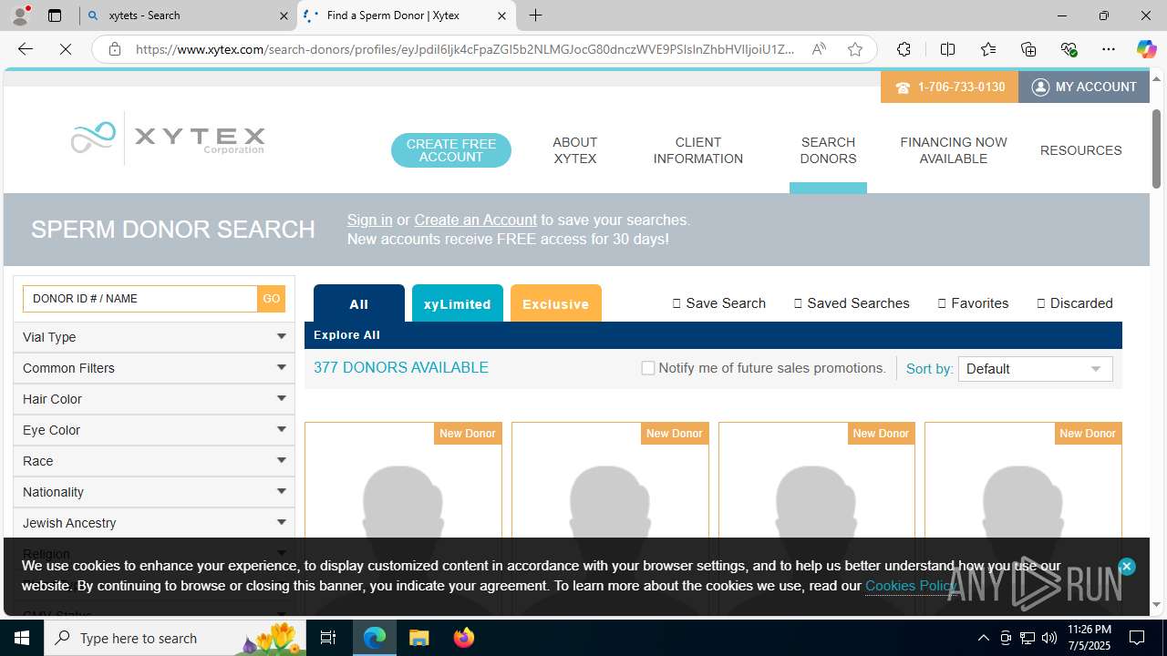View site information lock icon
Image resolution: width=1167 pixels, height=656 pixels.
pyautogui.click(x=115, y=49)
